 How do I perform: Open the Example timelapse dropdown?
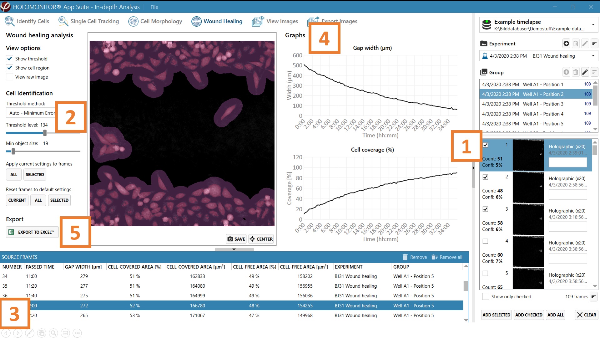[x=593, y=25]
